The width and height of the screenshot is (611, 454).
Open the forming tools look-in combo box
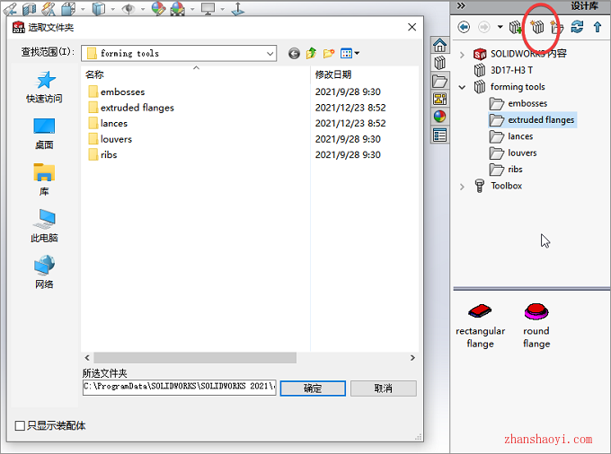[x=179, y=53]
